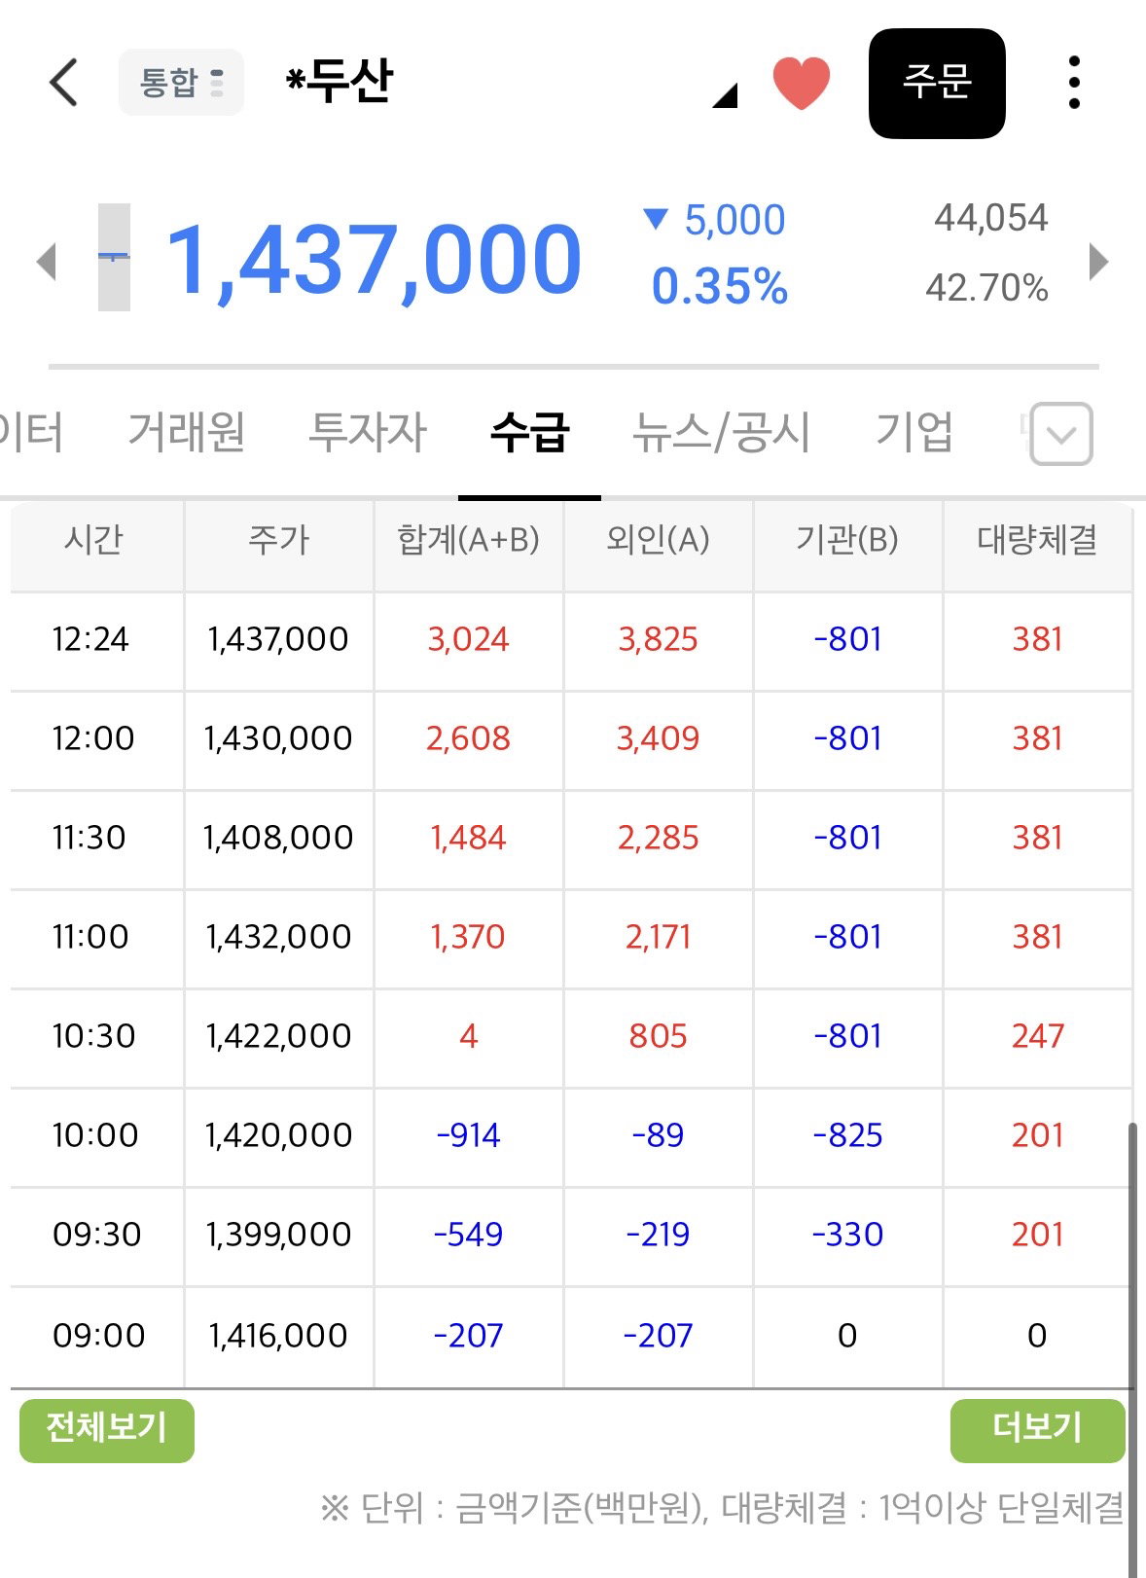Select the 기업 tab

coord(914,432)
